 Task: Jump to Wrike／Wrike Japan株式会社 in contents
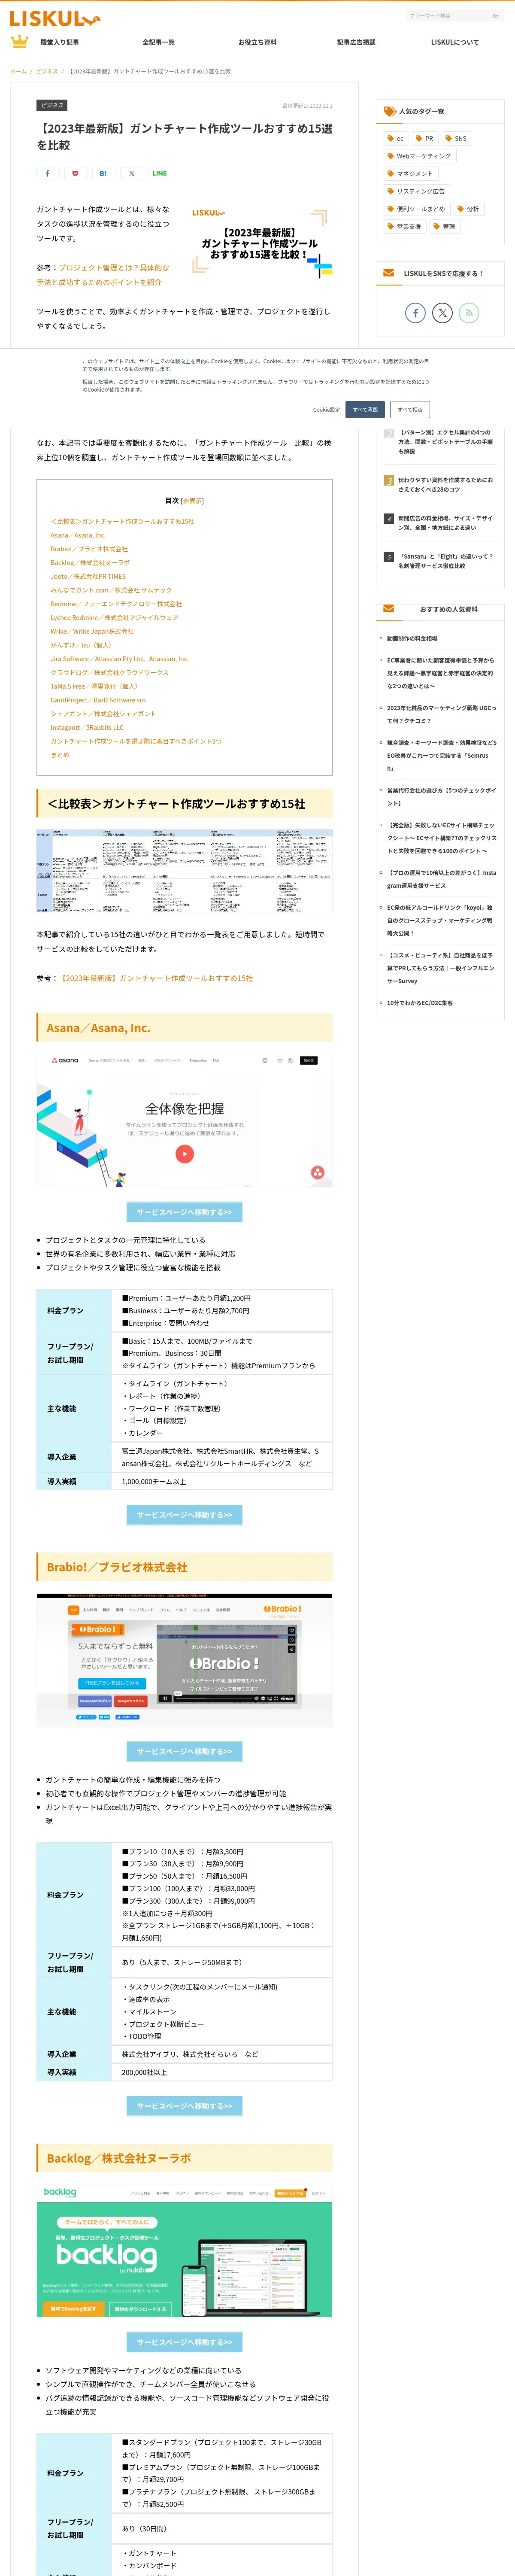pyautogui.click(x=92, y=631)
